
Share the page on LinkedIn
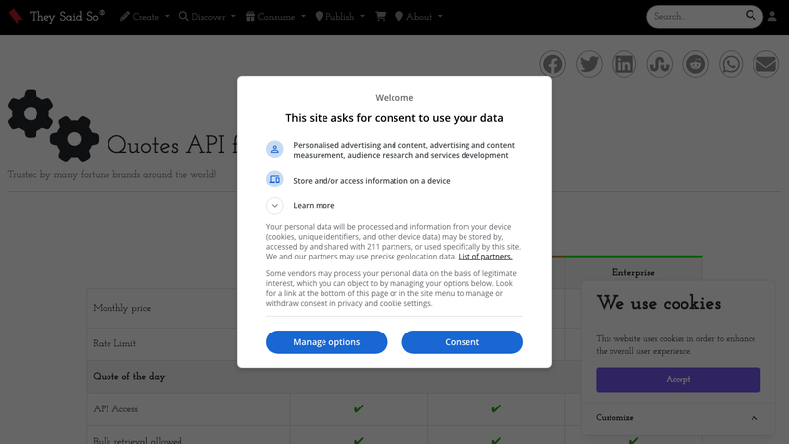tap(624, 64)
